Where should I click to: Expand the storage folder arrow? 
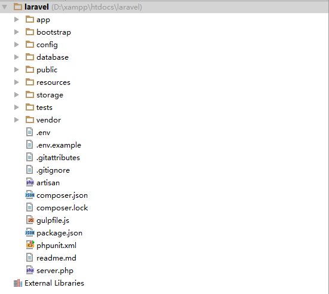tap(16, 94)
